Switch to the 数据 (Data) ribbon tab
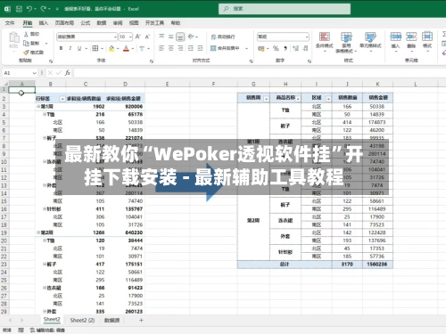 coord(102,23)
